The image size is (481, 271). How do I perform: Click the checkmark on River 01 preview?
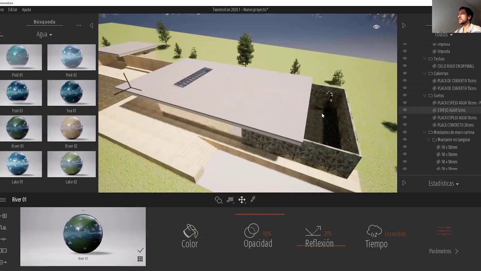140,250
